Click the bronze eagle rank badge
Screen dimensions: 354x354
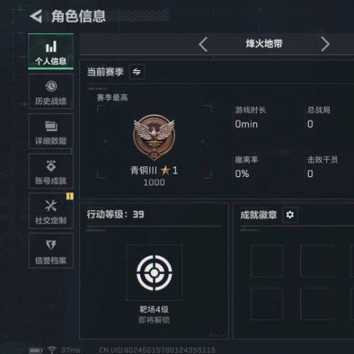pos(154,137)
